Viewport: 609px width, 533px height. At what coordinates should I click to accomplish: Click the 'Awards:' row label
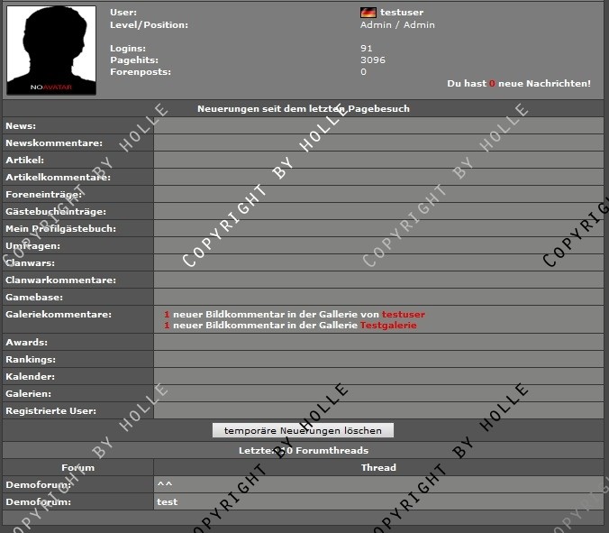click(x=26, y=342)
